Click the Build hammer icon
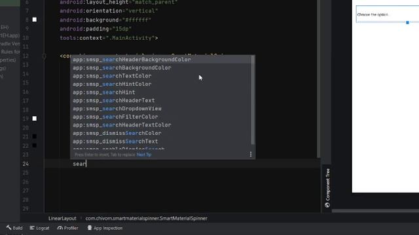419x235 pixels. pos(9,228)
